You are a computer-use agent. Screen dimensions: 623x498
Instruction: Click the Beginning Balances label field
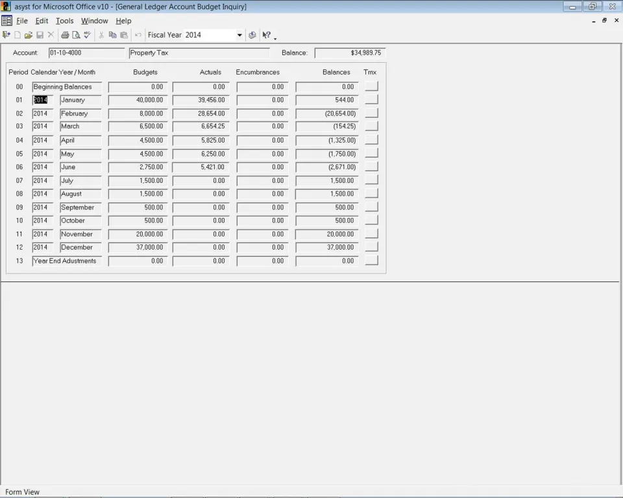point(67,87)
